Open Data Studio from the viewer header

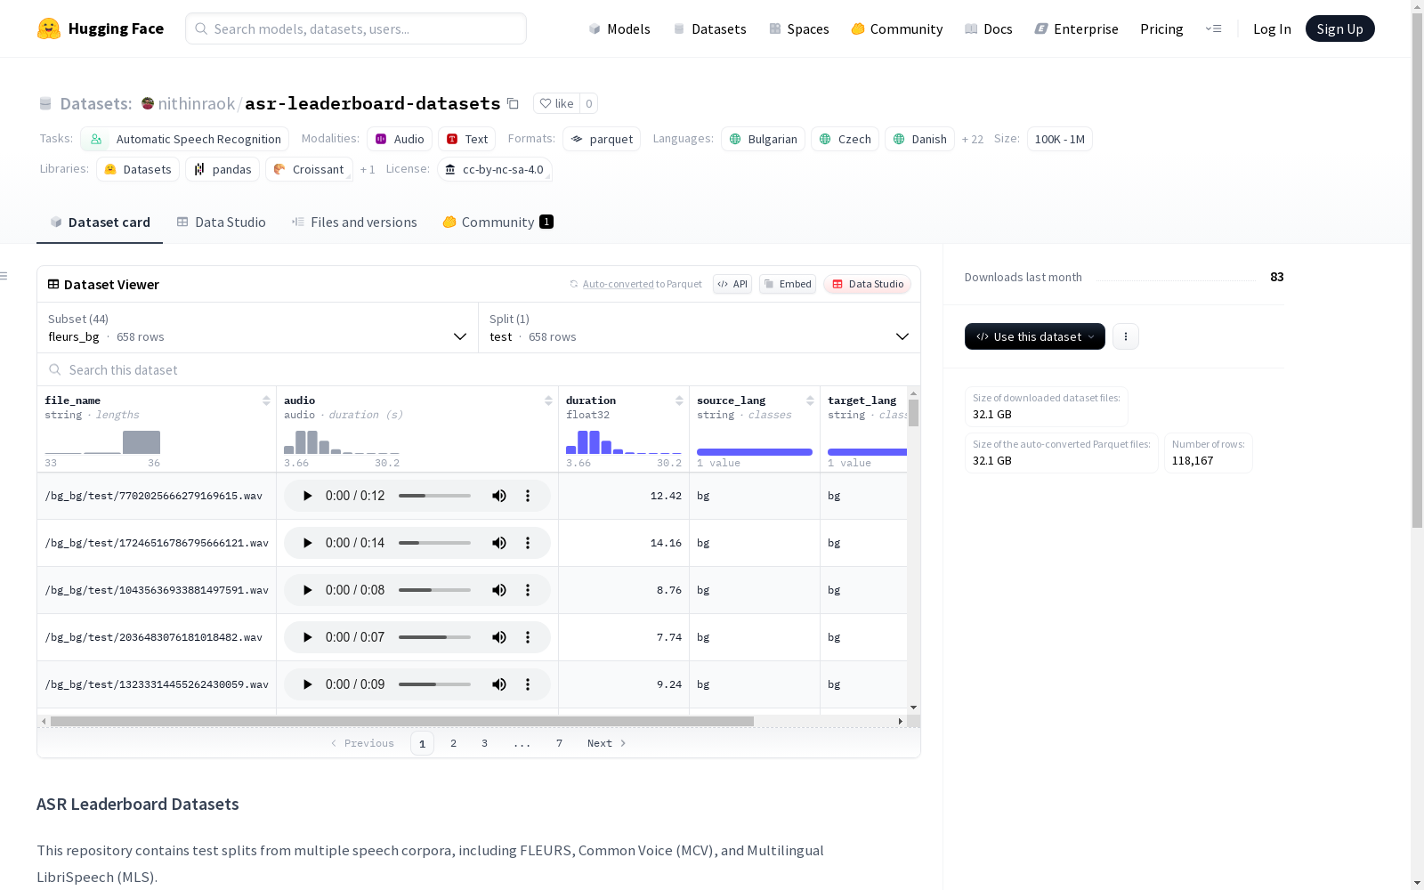point(868,284)
